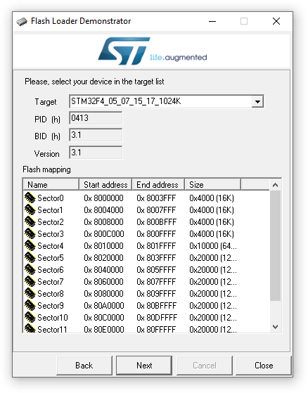Click start address 0x 8040000

tap(103, 270)
